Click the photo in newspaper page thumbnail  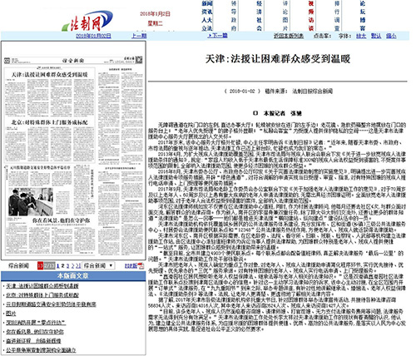[x=31, y=202]
